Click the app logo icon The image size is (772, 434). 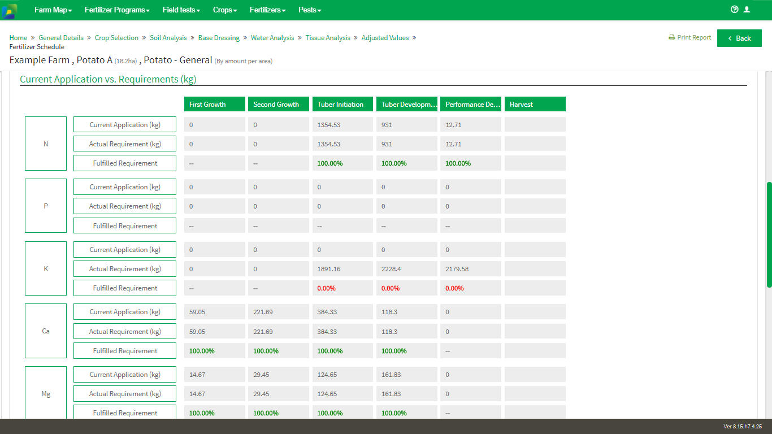tap(9, 10)
